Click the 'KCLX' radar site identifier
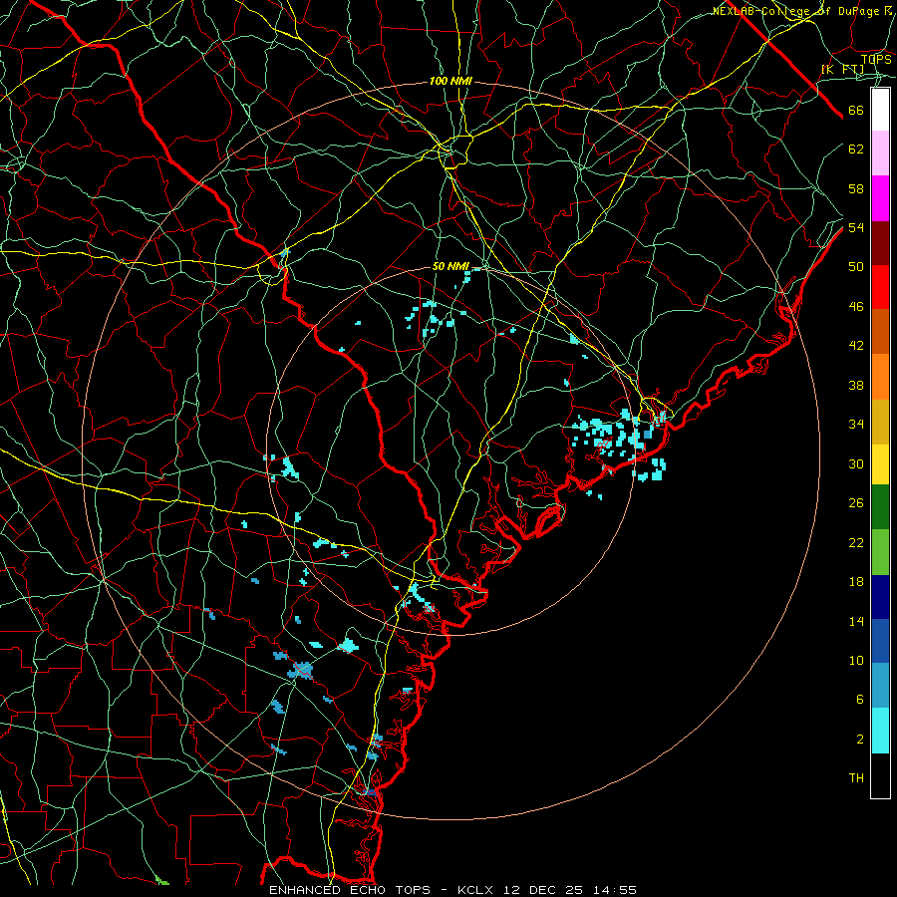The image size is (897, 897). pos(477,890)
